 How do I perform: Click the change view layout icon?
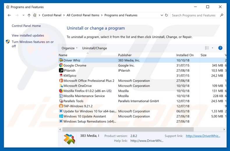pyautogui.click(x=207, y=48)
